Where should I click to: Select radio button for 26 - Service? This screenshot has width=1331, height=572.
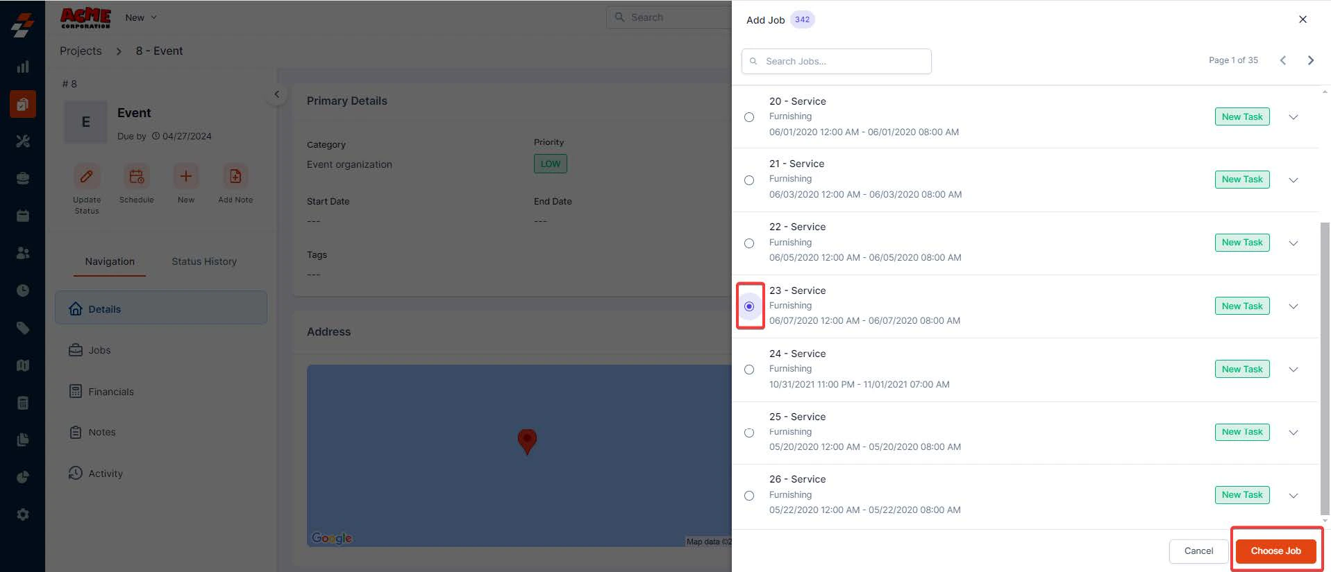[x=749, y=496]
